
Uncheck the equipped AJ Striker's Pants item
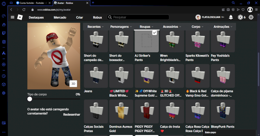point(155,33)
